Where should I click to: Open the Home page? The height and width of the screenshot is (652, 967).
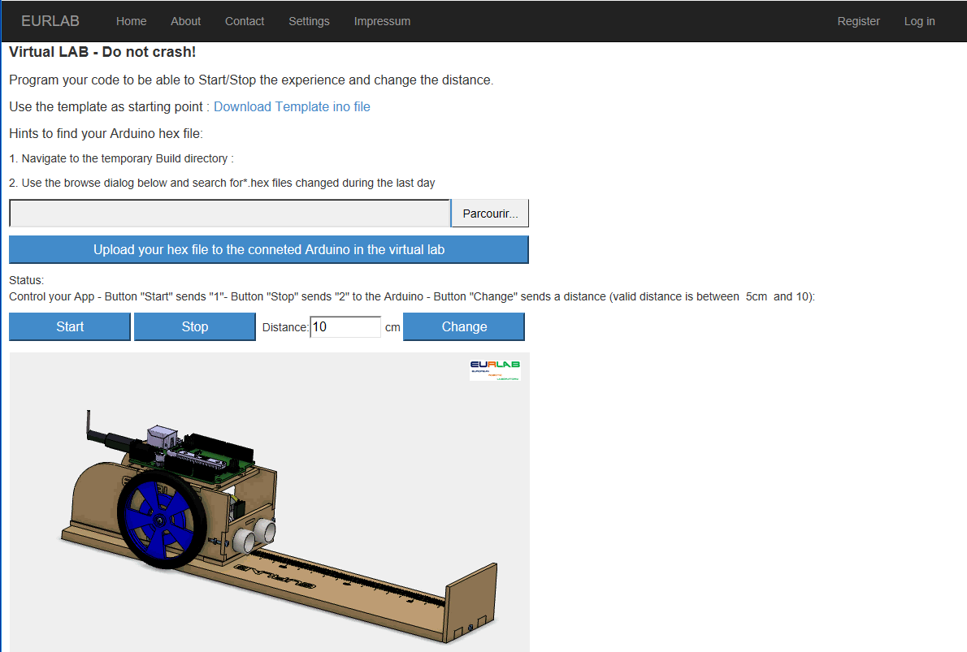131,21
